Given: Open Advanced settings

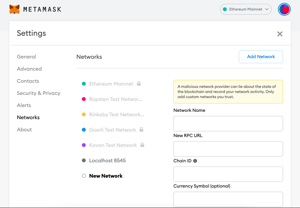Looking at the screenshot, I should coord(29,69).
